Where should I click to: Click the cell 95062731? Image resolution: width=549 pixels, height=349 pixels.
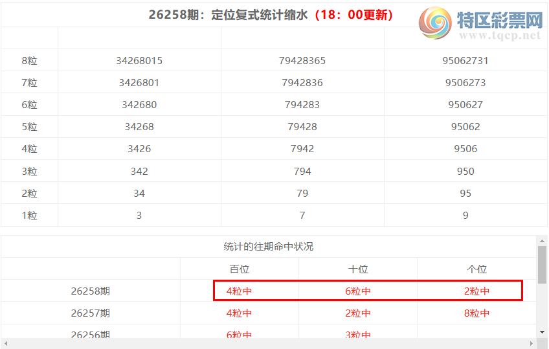(465, 61)
